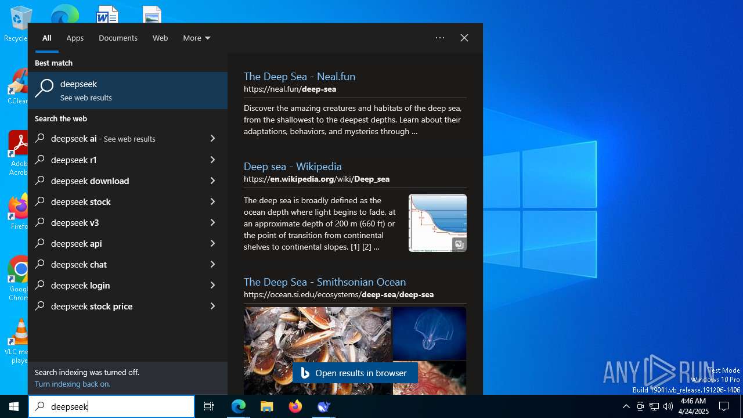Open search options three-dots menu
The height and width of the screenshot is (418, 743).
click(x=440, y=38)
